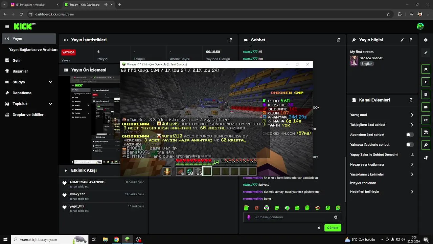This screenshot has height=244, width=433.
Task: Open File Explorer from the taskbar
Action: [105, 239]
